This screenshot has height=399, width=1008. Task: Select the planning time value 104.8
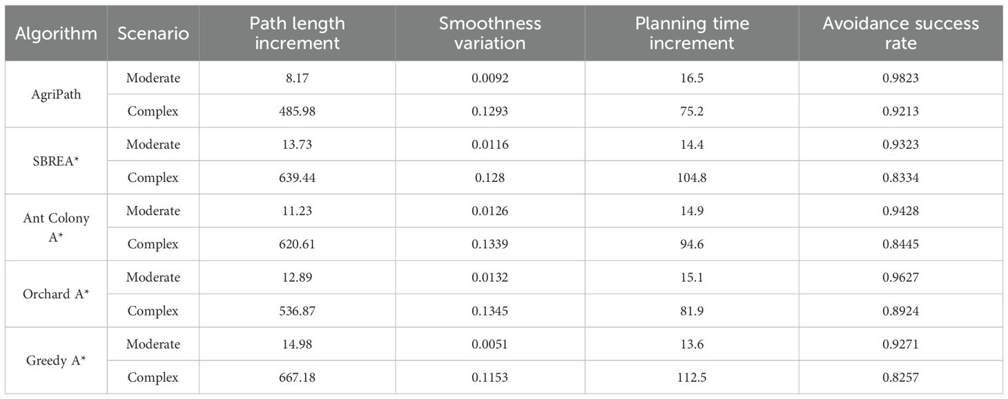tap(692, 178)
